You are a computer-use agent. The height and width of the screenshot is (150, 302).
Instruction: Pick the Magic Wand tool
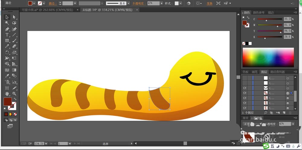[x=7, y=23]
